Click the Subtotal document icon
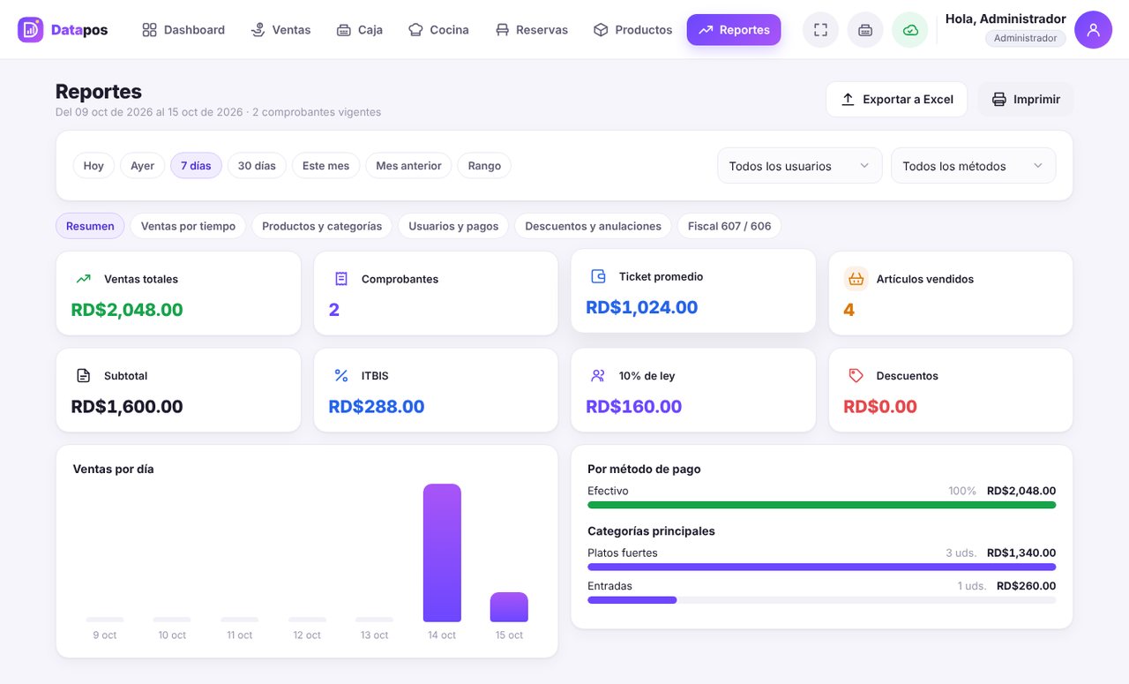The width and height of the screenshot is (1129, 684). (x=83, y=376)
